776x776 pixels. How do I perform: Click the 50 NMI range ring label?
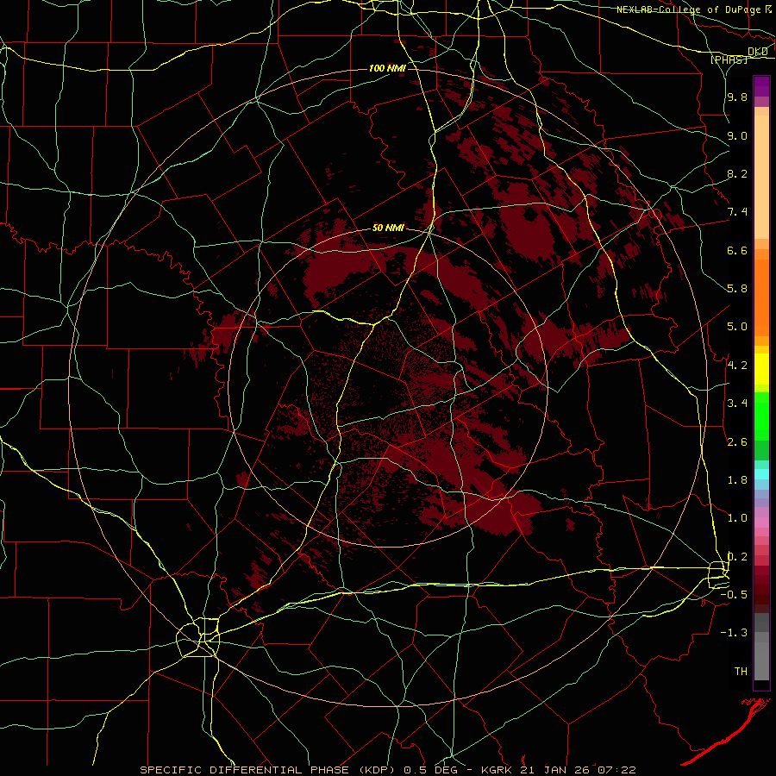click(x=388, y=228)
